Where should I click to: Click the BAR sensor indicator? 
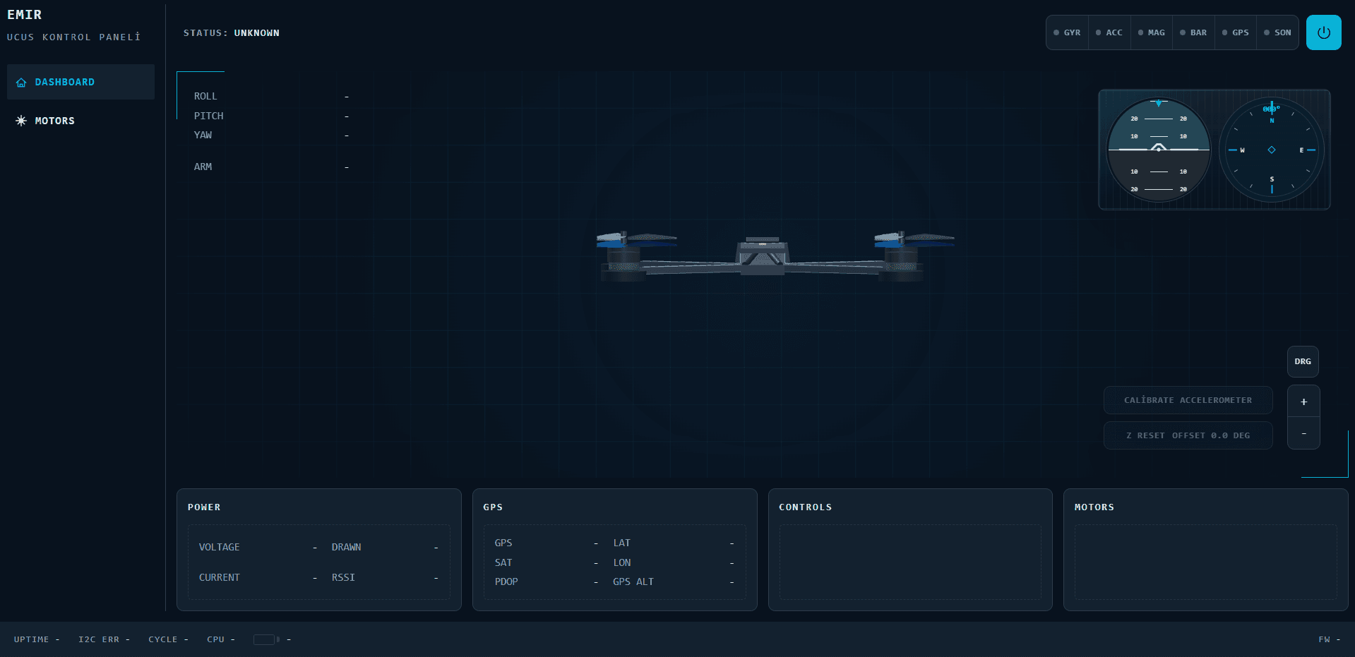pyautogui.click(x=1193, y=32)
